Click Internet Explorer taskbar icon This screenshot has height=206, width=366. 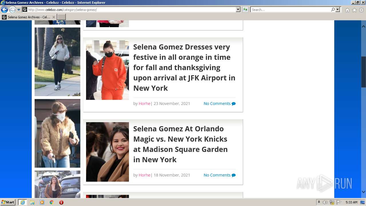point(23,202)
